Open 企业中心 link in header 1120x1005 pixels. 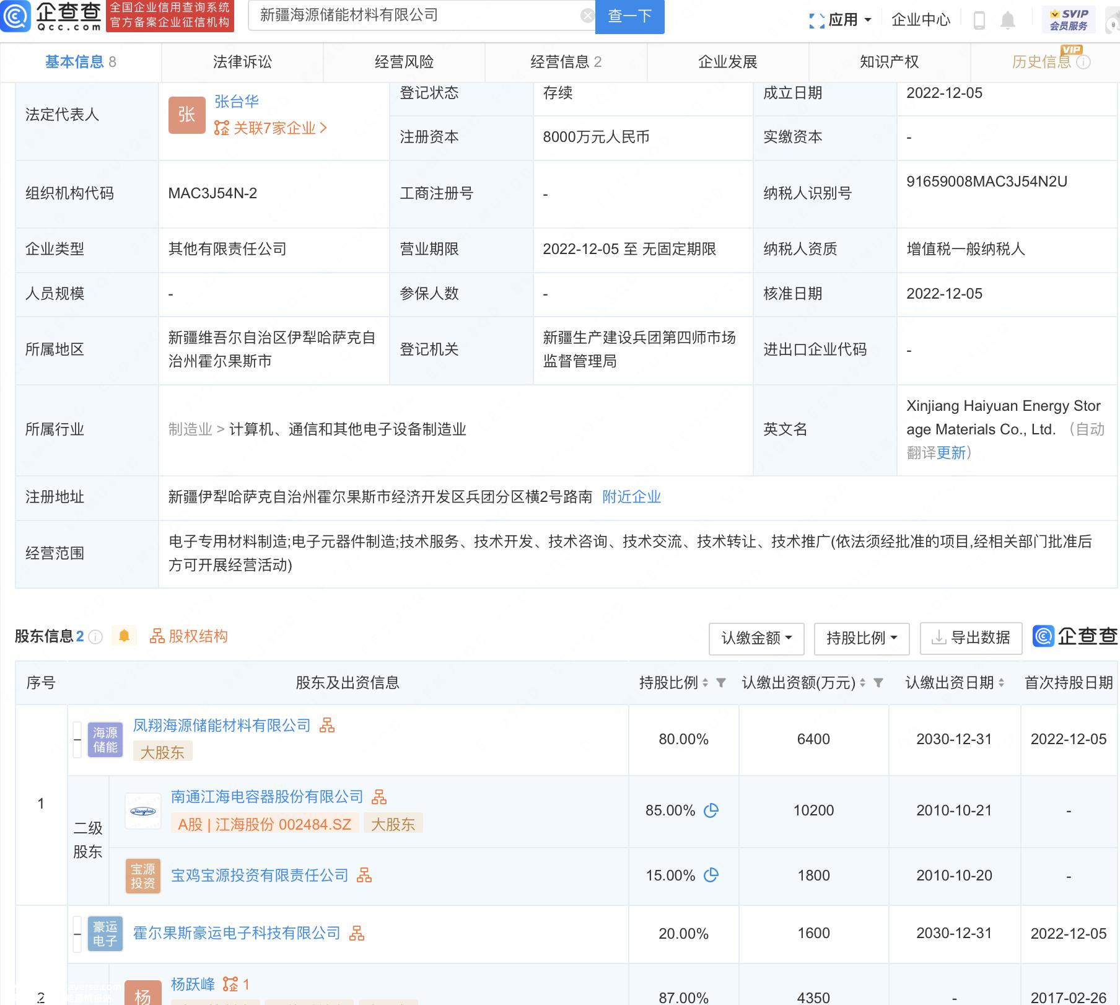[x=921, y=20]
